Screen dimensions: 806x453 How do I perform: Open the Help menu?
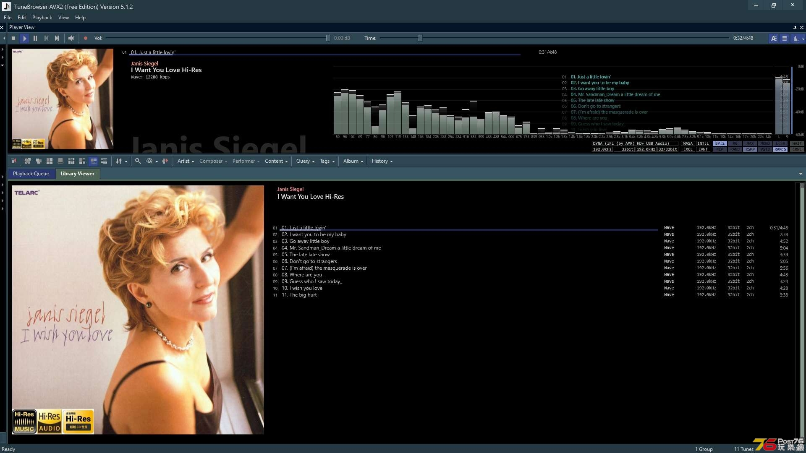80,17
